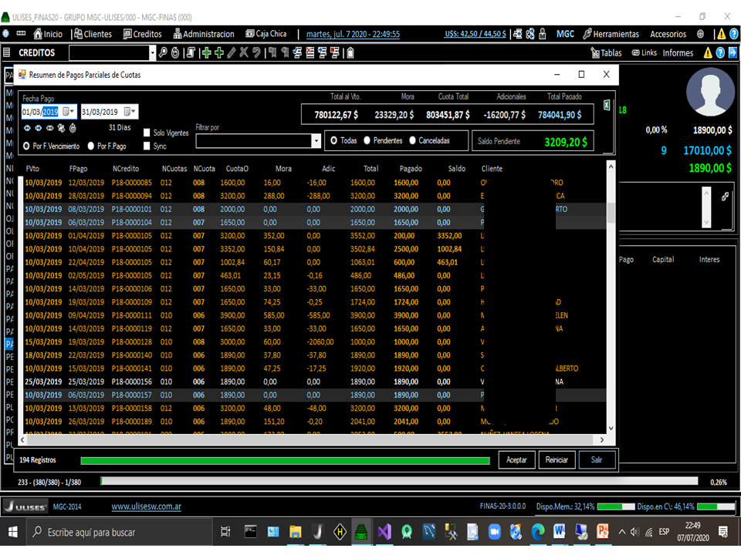
Task: Click the pencil edit icon in toolbar
Action: coord(231,53)
